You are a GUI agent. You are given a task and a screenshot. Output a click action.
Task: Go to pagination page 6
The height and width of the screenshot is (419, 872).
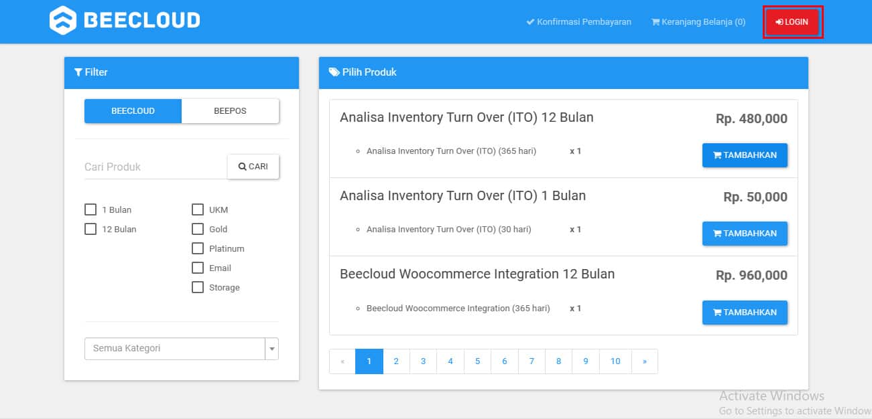coord(505,361)
